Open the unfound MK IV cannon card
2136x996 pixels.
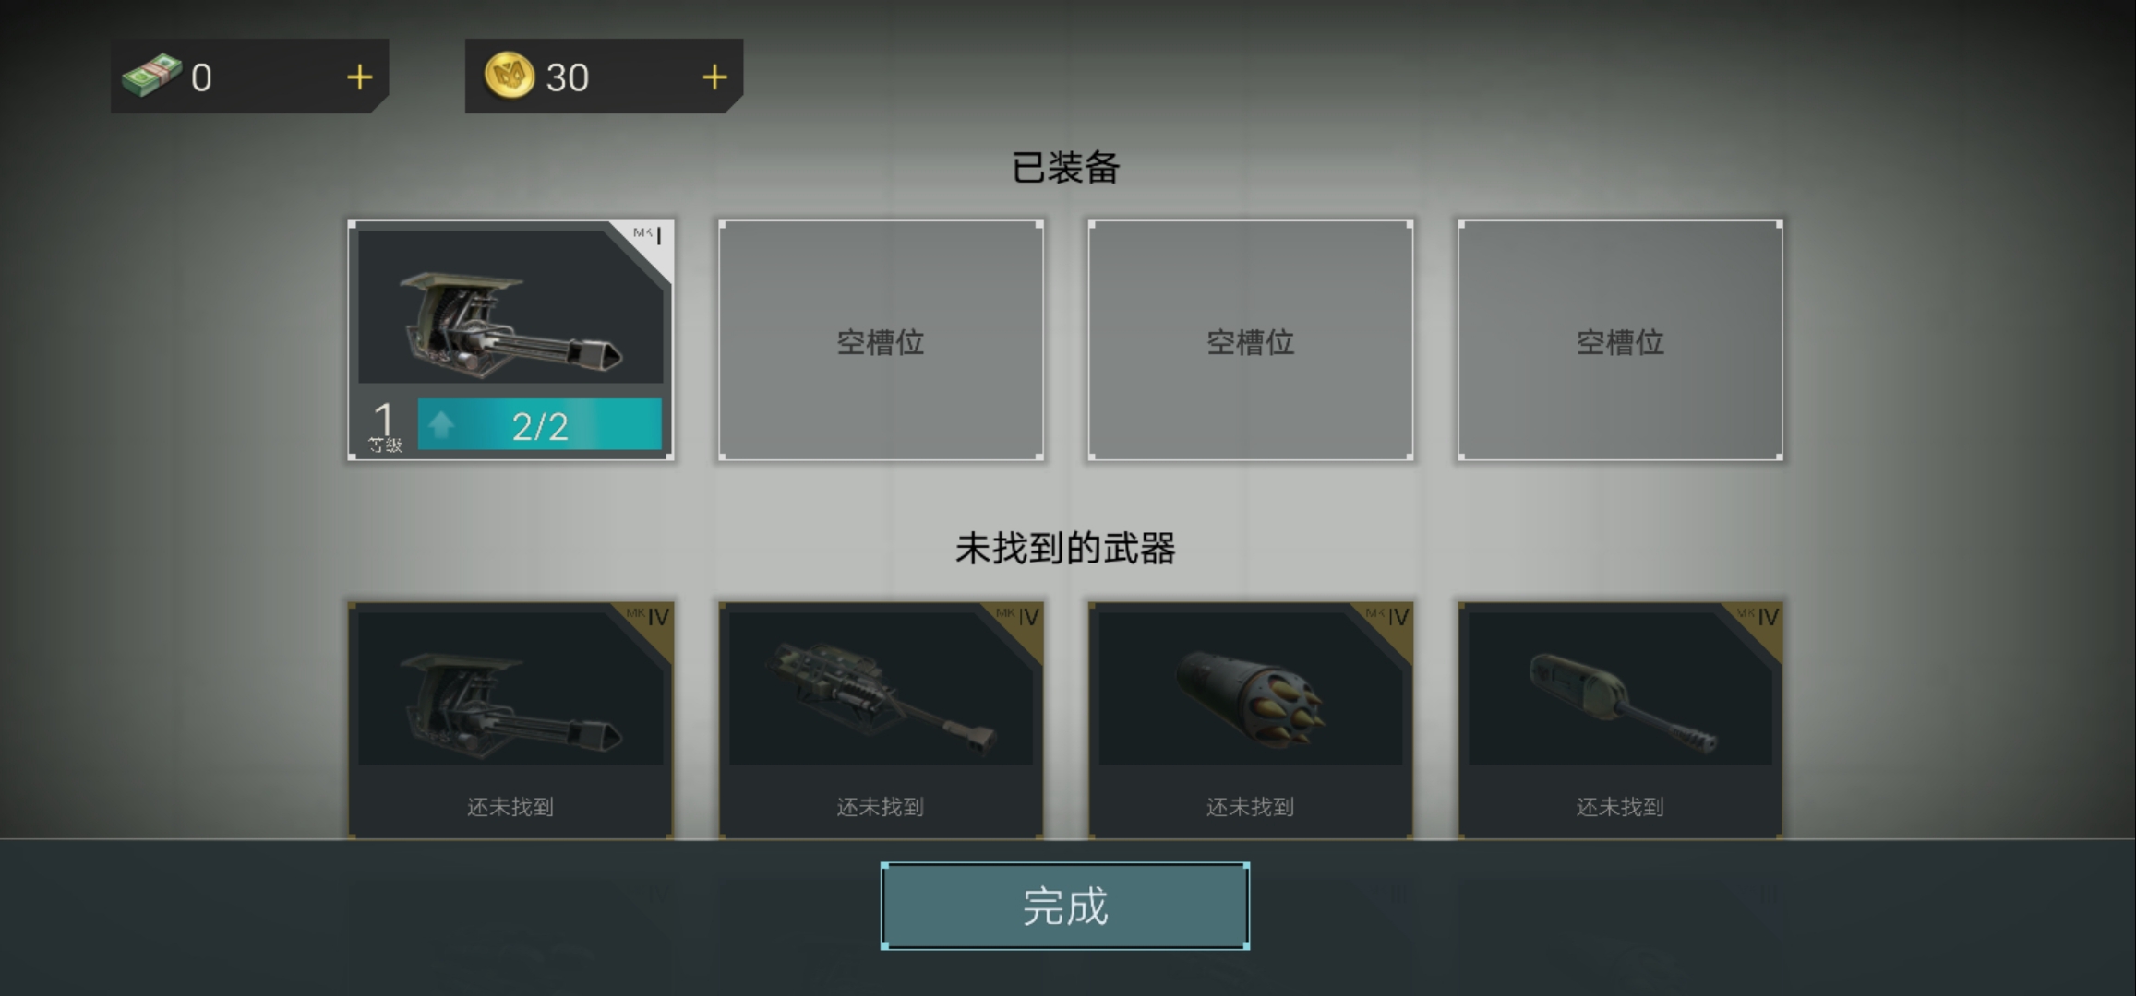click(1620, 720)
